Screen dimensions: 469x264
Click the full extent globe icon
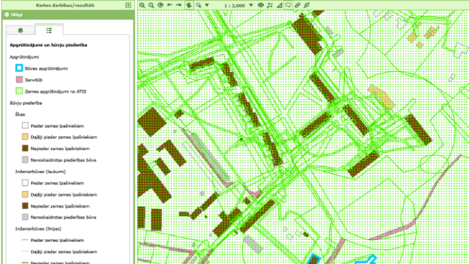coord(160,5)
